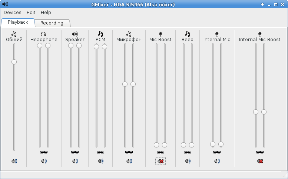The image size is (288, 179).
Task: Click the Internal Mic right slider handle
Action: coord(221,144)
